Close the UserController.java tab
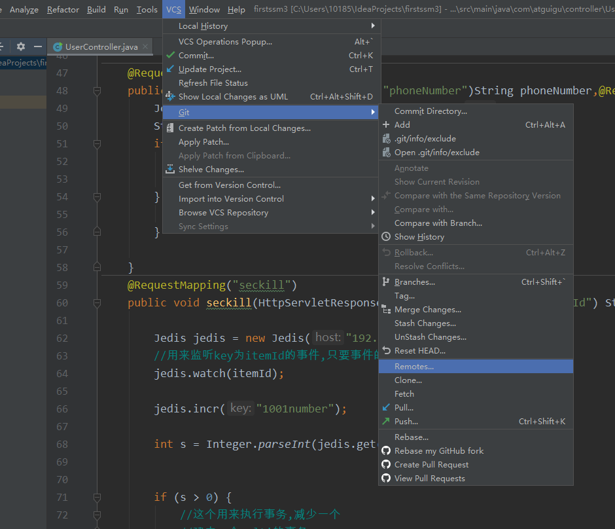The image size is (615, 529). 145,47
